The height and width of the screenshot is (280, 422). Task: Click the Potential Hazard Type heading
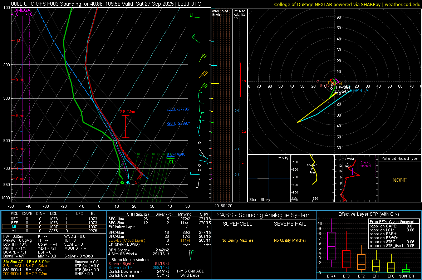pyautogui.click(x=399, y=158)
